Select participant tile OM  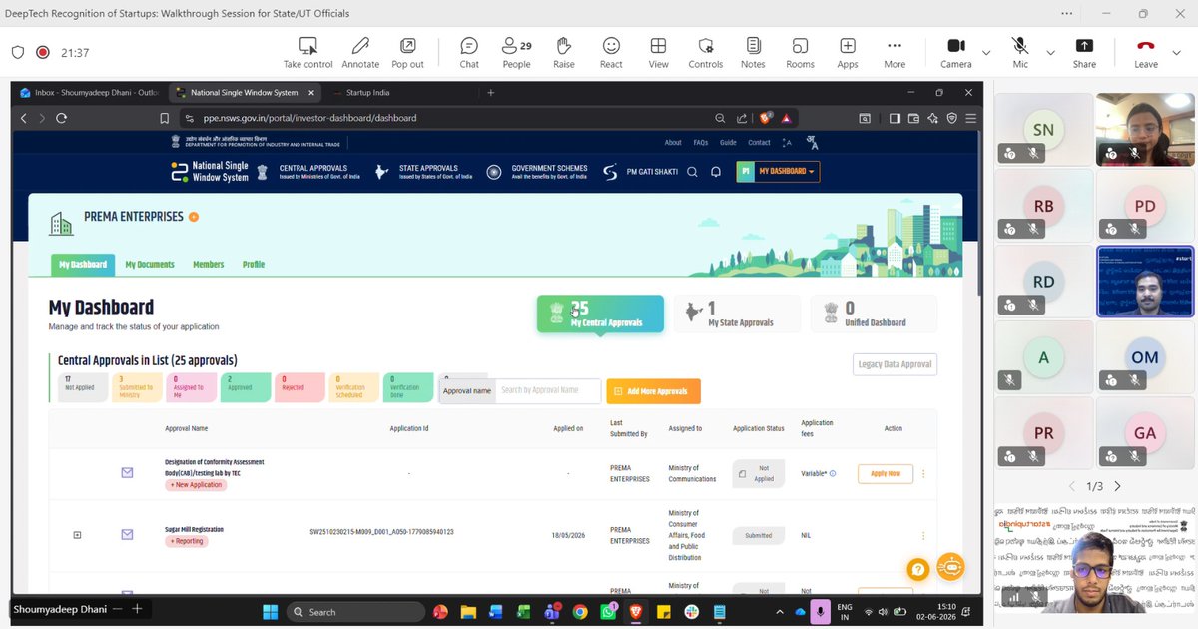point(1145,357)
